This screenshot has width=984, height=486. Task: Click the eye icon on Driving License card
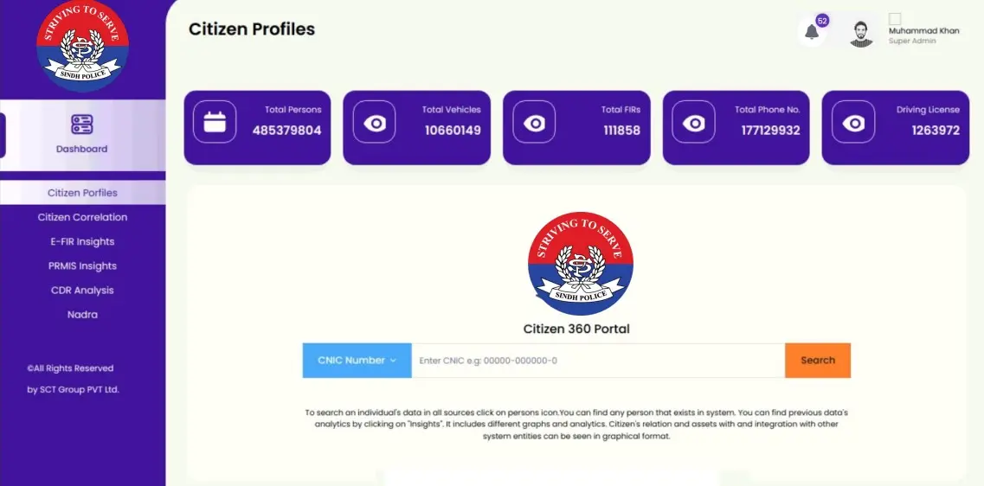[x=853, y=122]
